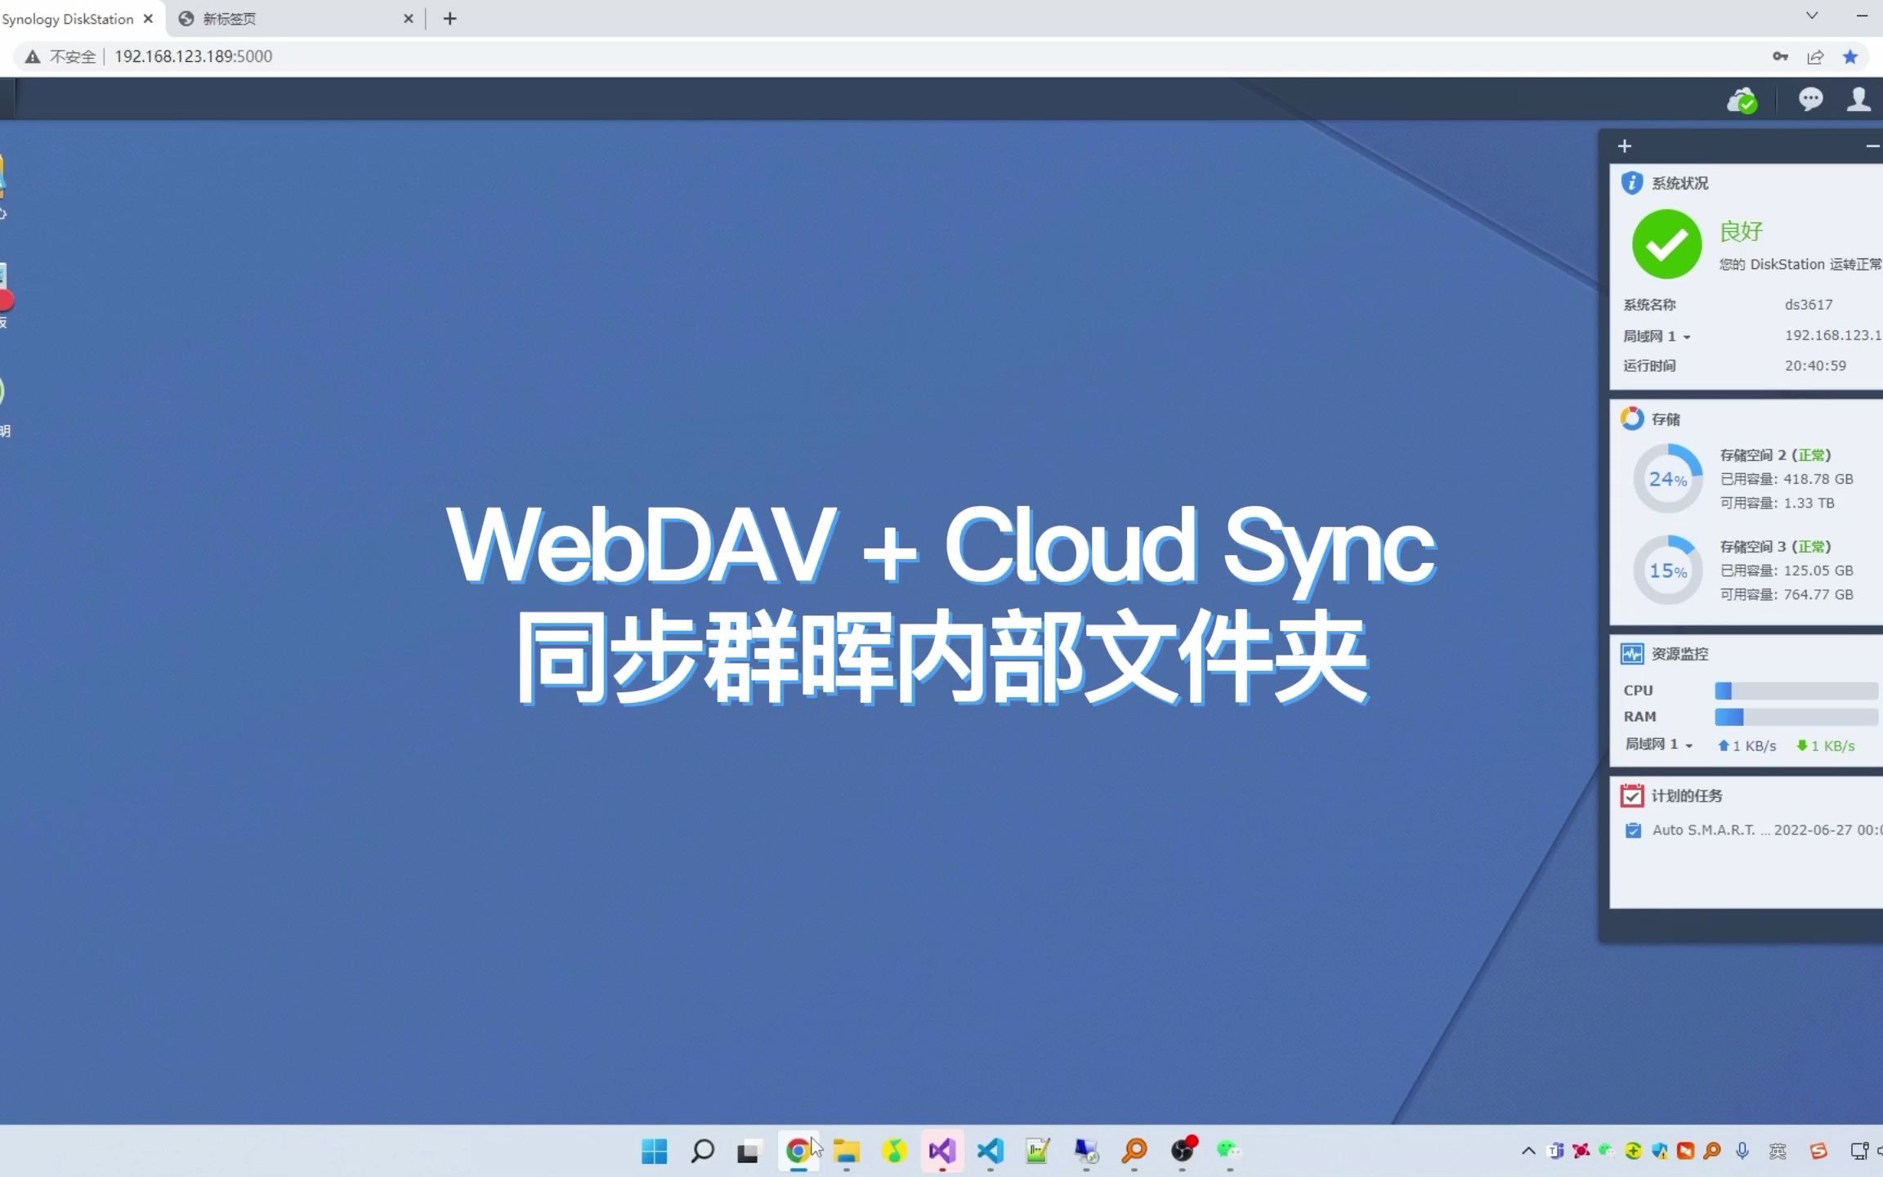Click the storage monitoring icon
The width and height of the screenshot is (1883, 1177).
[1630, 418]
